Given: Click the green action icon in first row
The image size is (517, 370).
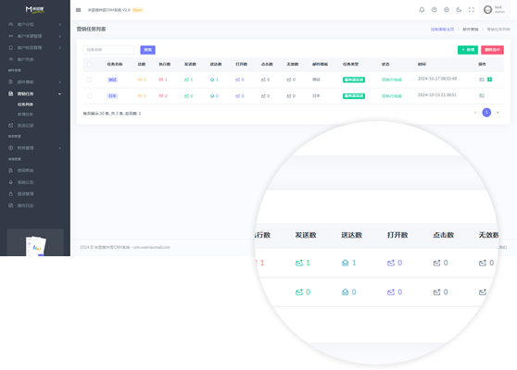Looking at the screenshot, I should (489, 80).
